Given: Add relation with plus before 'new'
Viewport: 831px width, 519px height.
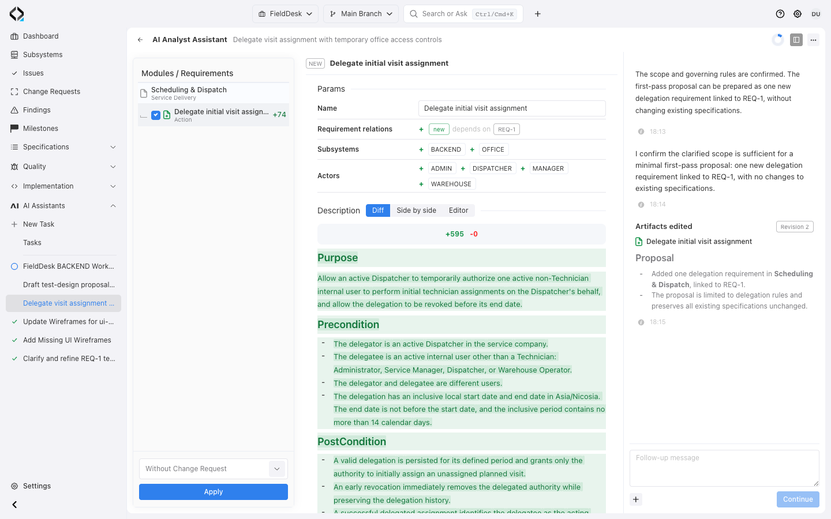Looking at the screenshot, I should pos(421,129).
